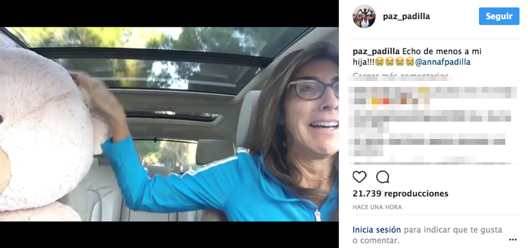The height and width of the screenshot is (248, 528).
Task: View the 21.739 reproducciones count
Action: 400,194
